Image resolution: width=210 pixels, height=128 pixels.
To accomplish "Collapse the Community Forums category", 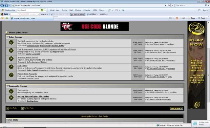I will point(8,86).
